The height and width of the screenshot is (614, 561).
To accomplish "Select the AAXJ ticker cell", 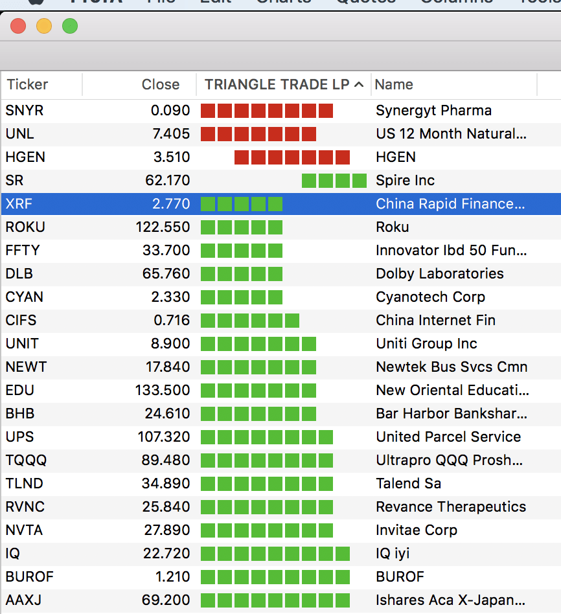I will pos(23,600).
